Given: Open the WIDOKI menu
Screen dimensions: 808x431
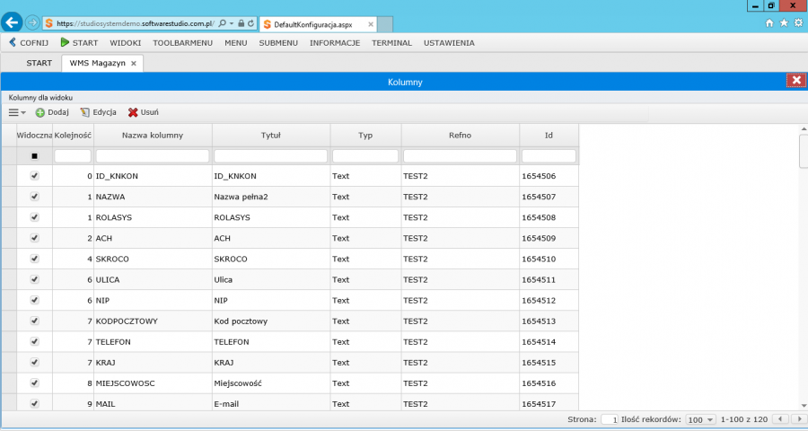Looking at the screenshot, I should [125, 43].
